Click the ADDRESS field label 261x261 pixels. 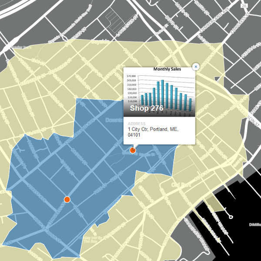point(137,124)
